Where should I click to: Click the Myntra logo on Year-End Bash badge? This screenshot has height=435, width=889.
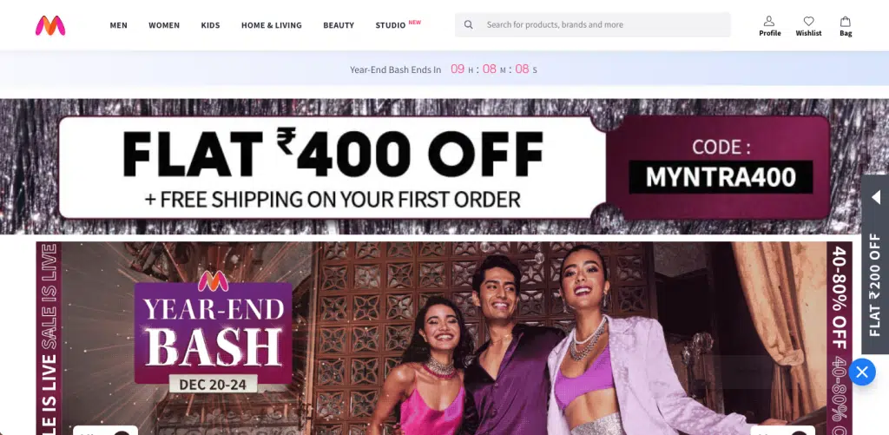[x=214, y=280]
